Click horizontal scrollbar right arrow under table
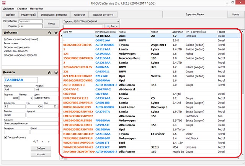The width and height of the screenshot is (245, 166). [239, 158]
